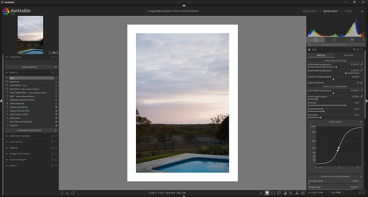The image size is (368, 197).
Task: Switch to the lighttable view
Action: point(309,11)
